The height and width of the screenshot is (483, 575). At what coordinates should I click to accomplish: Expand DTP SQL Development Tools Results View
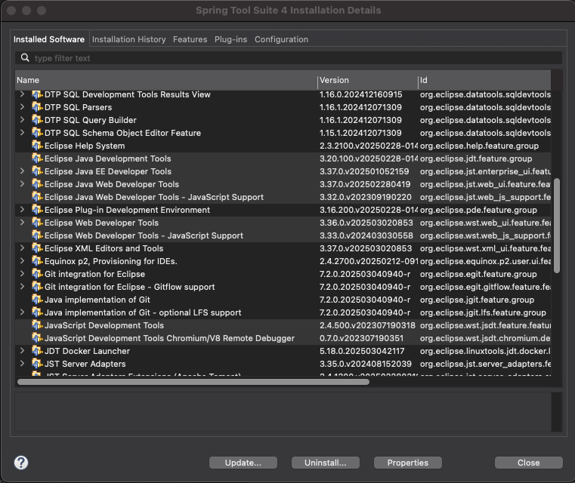(x=23, y=94)
